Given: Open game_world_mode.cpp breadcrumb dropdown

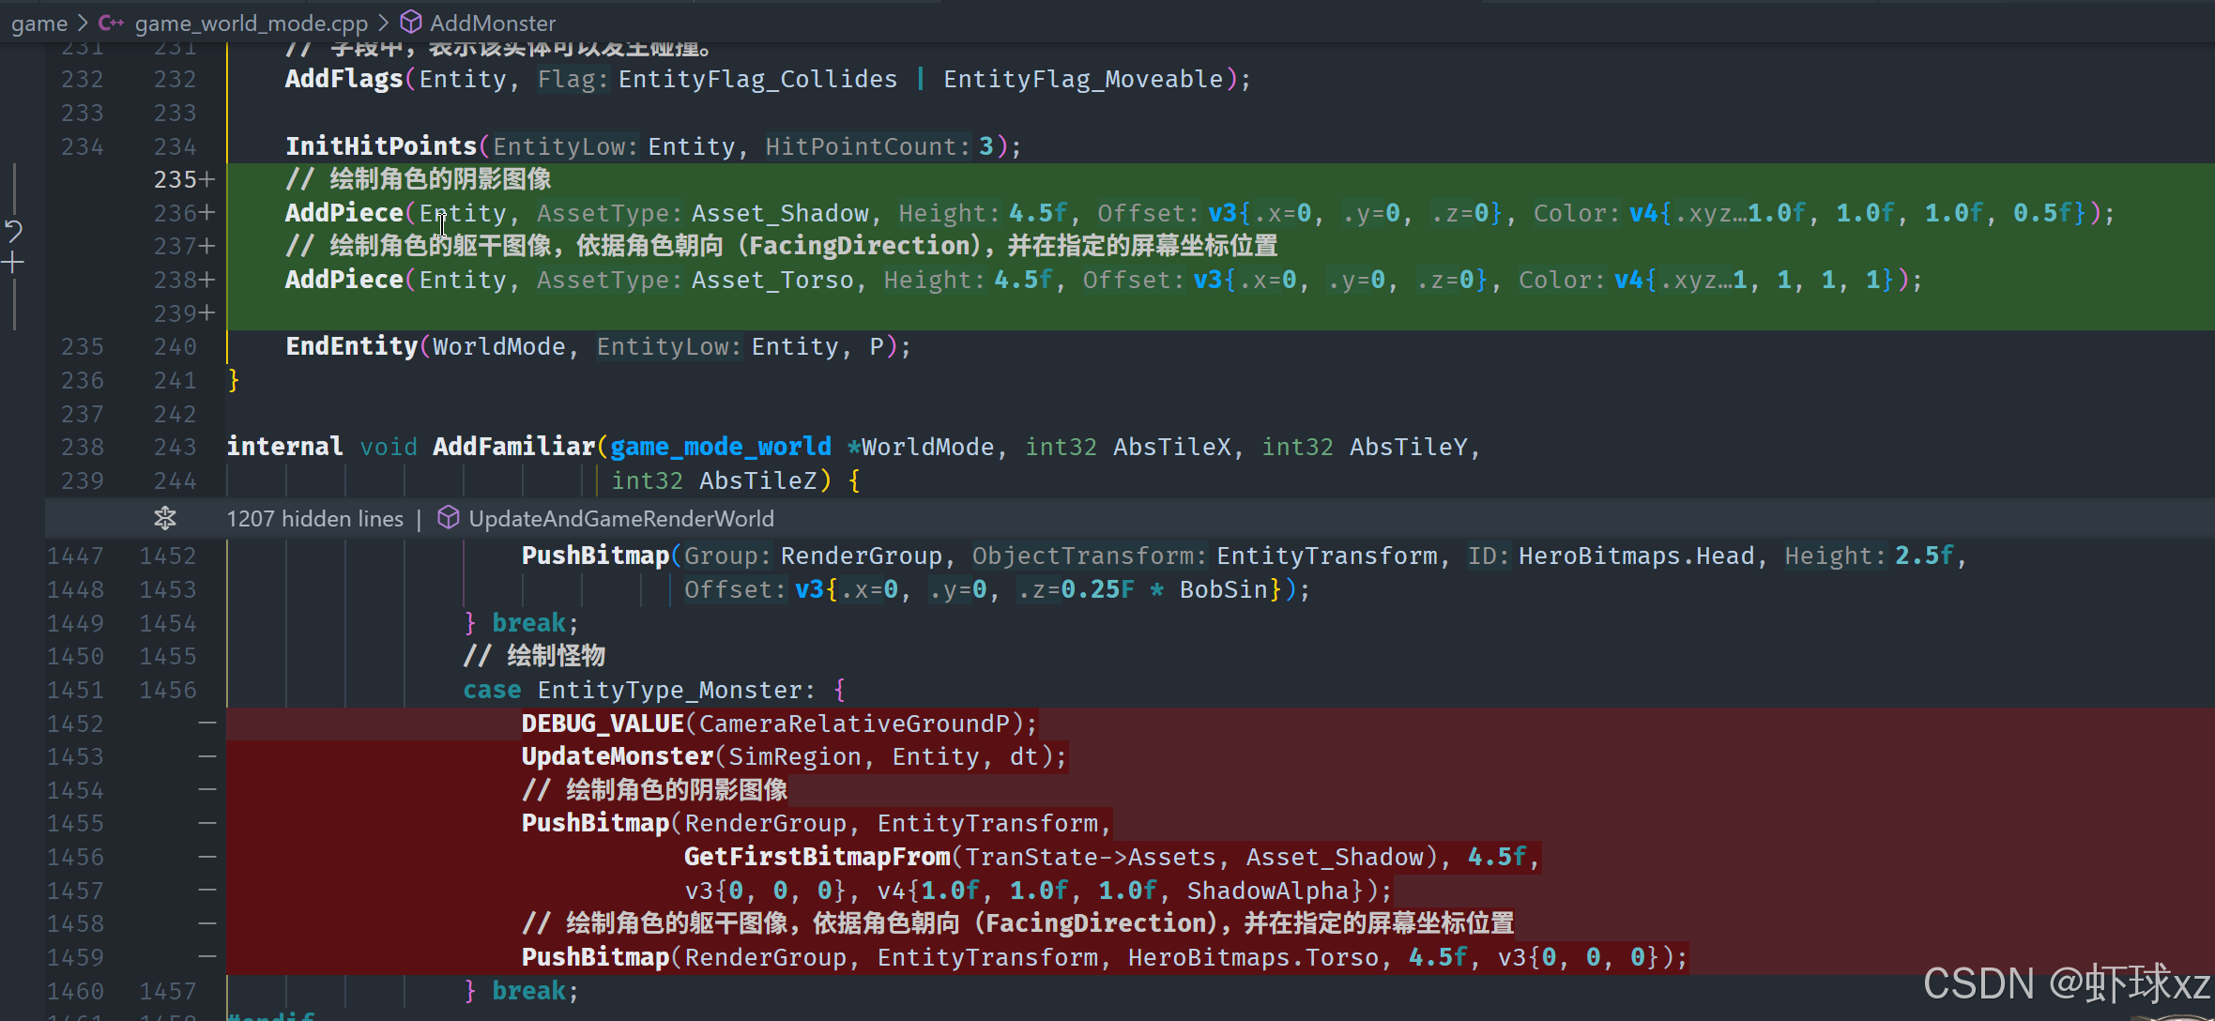Looking at the screenshot, I should pyautogui.click(x=251, y=23).
